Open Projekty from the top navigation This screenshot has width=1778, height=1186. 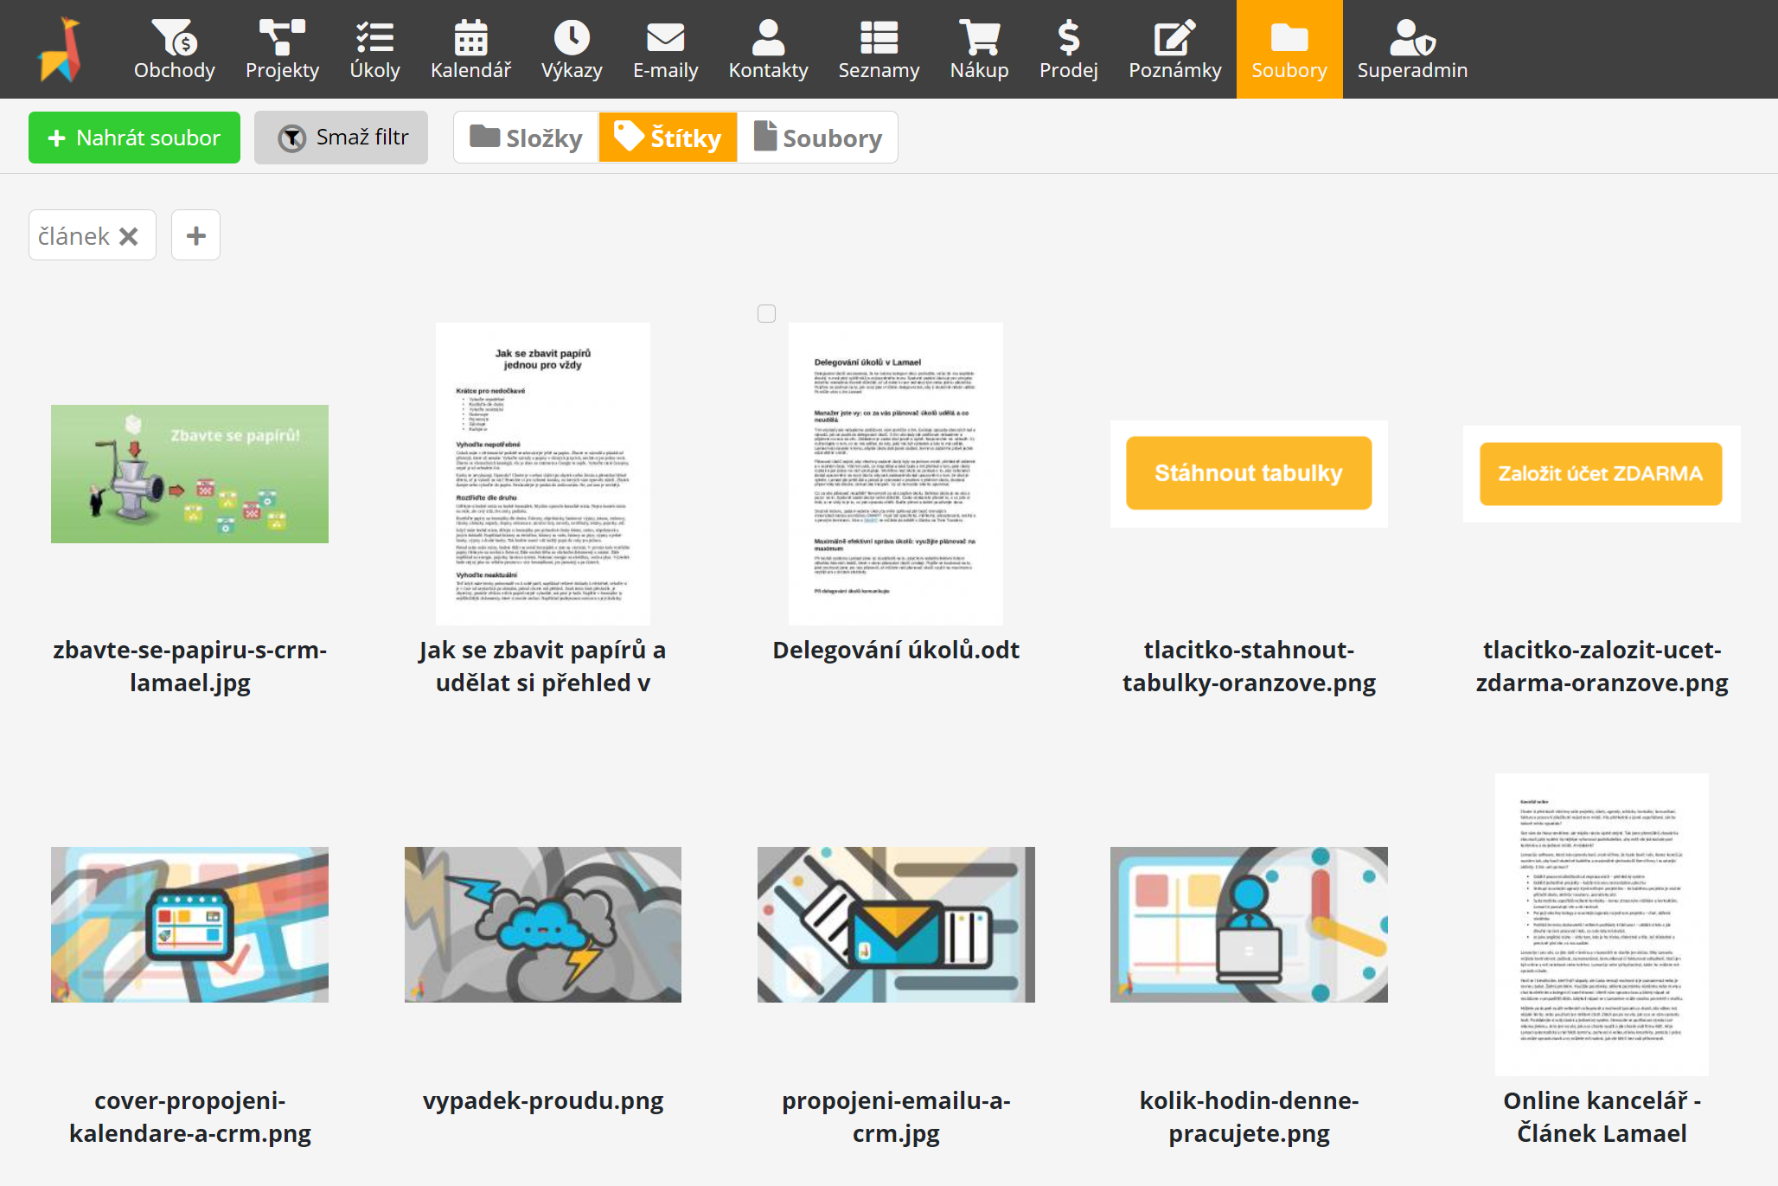click(x=282, y=48)
